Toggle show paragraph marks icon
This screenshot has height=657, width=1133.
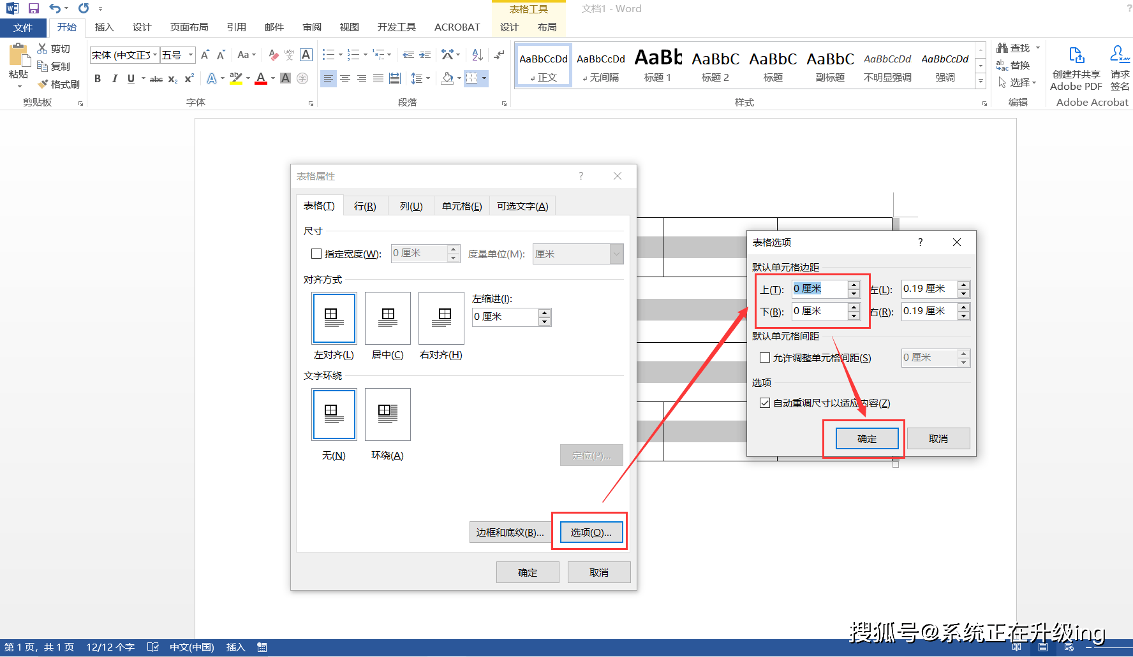pos(499,55)
